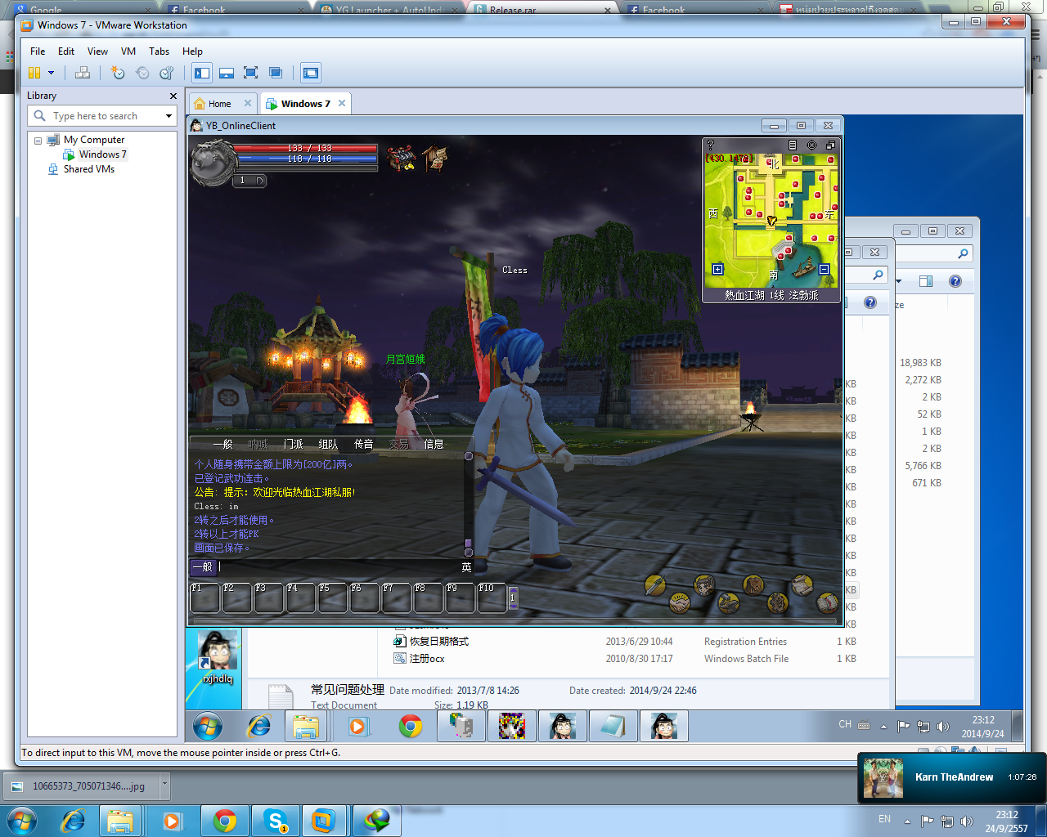
Task: Close the Home tab
Action: 248,103
